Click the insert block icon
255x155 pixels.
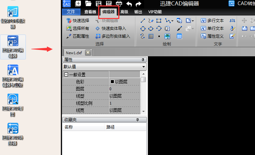point(180,21)
